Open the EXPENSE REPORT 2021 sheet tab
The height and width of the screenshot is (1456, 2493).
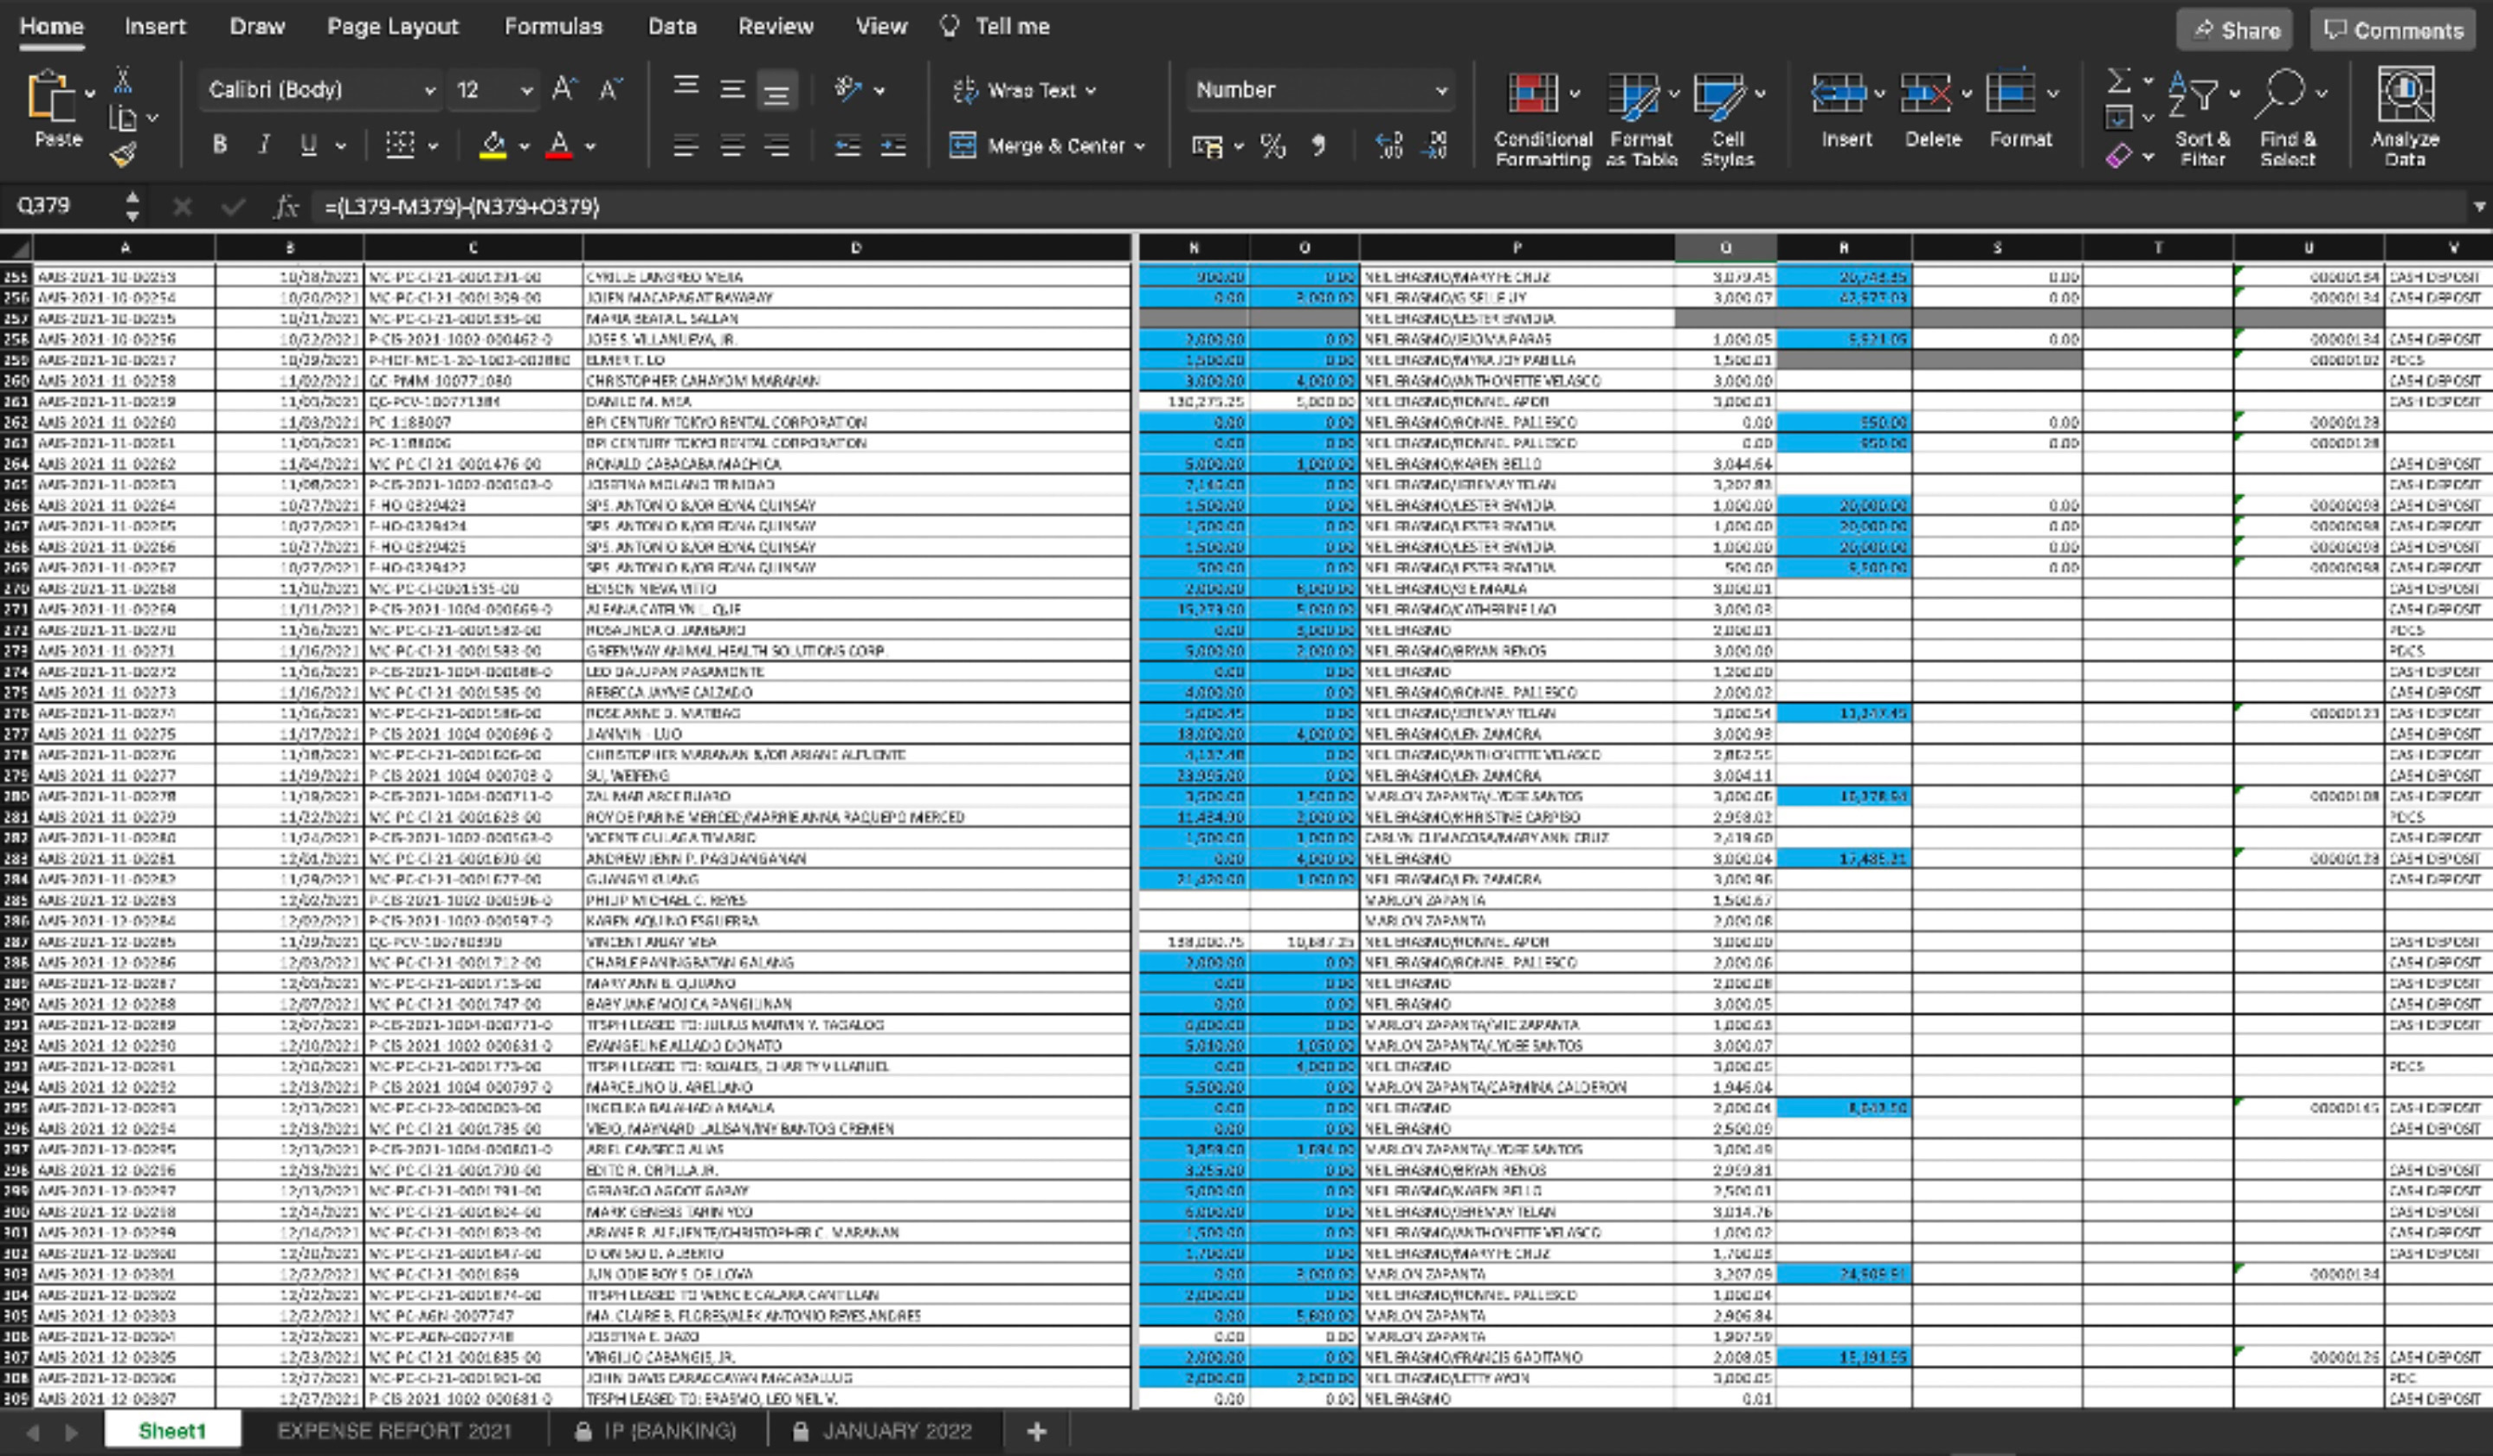pos(394,1430)
